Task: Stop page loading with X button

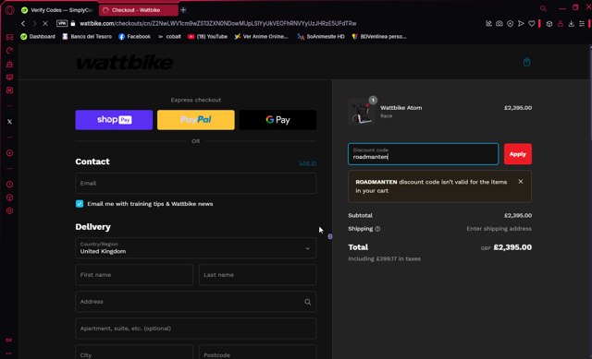Action: 45,23
